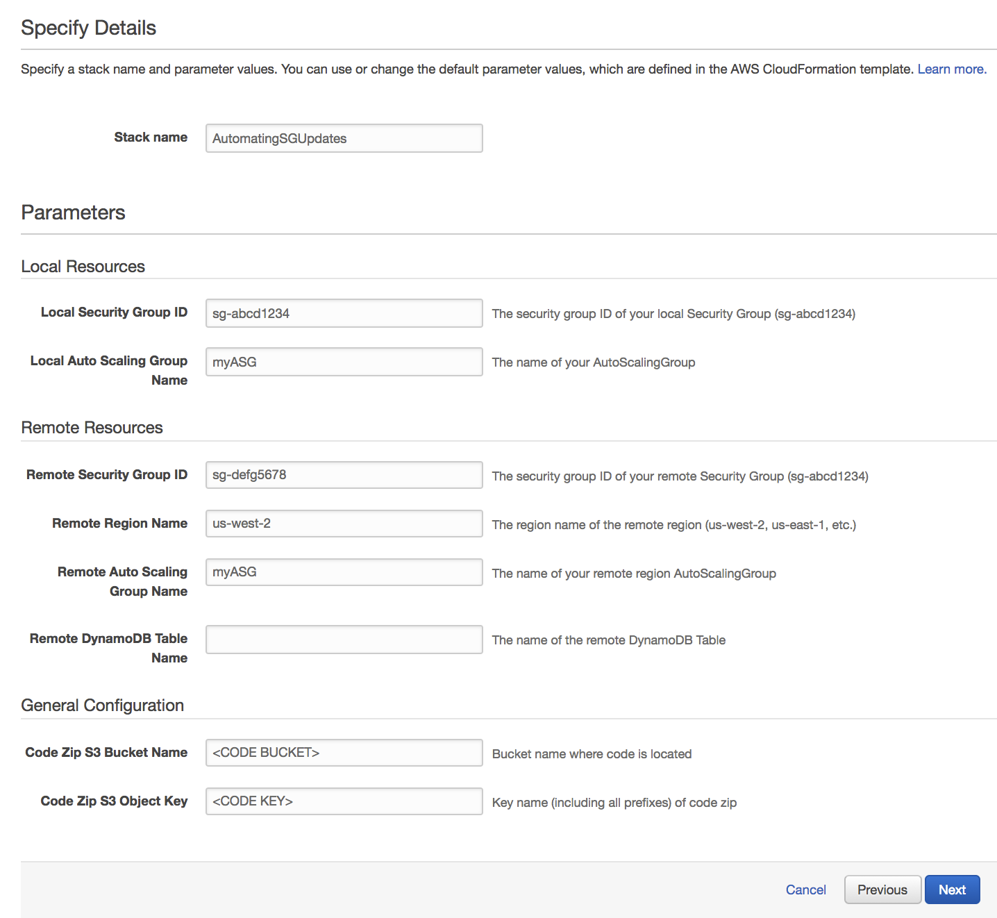Select the Local Auto Scaling Group Name field
The width and height of the screenshot is (997, 918).
click(344, 362)
